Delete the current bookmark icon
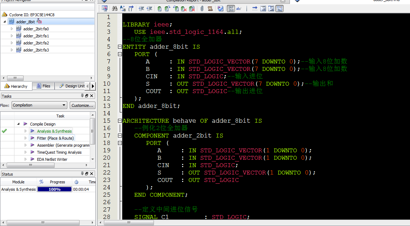 pyautogui.click(x=184, y=9)
